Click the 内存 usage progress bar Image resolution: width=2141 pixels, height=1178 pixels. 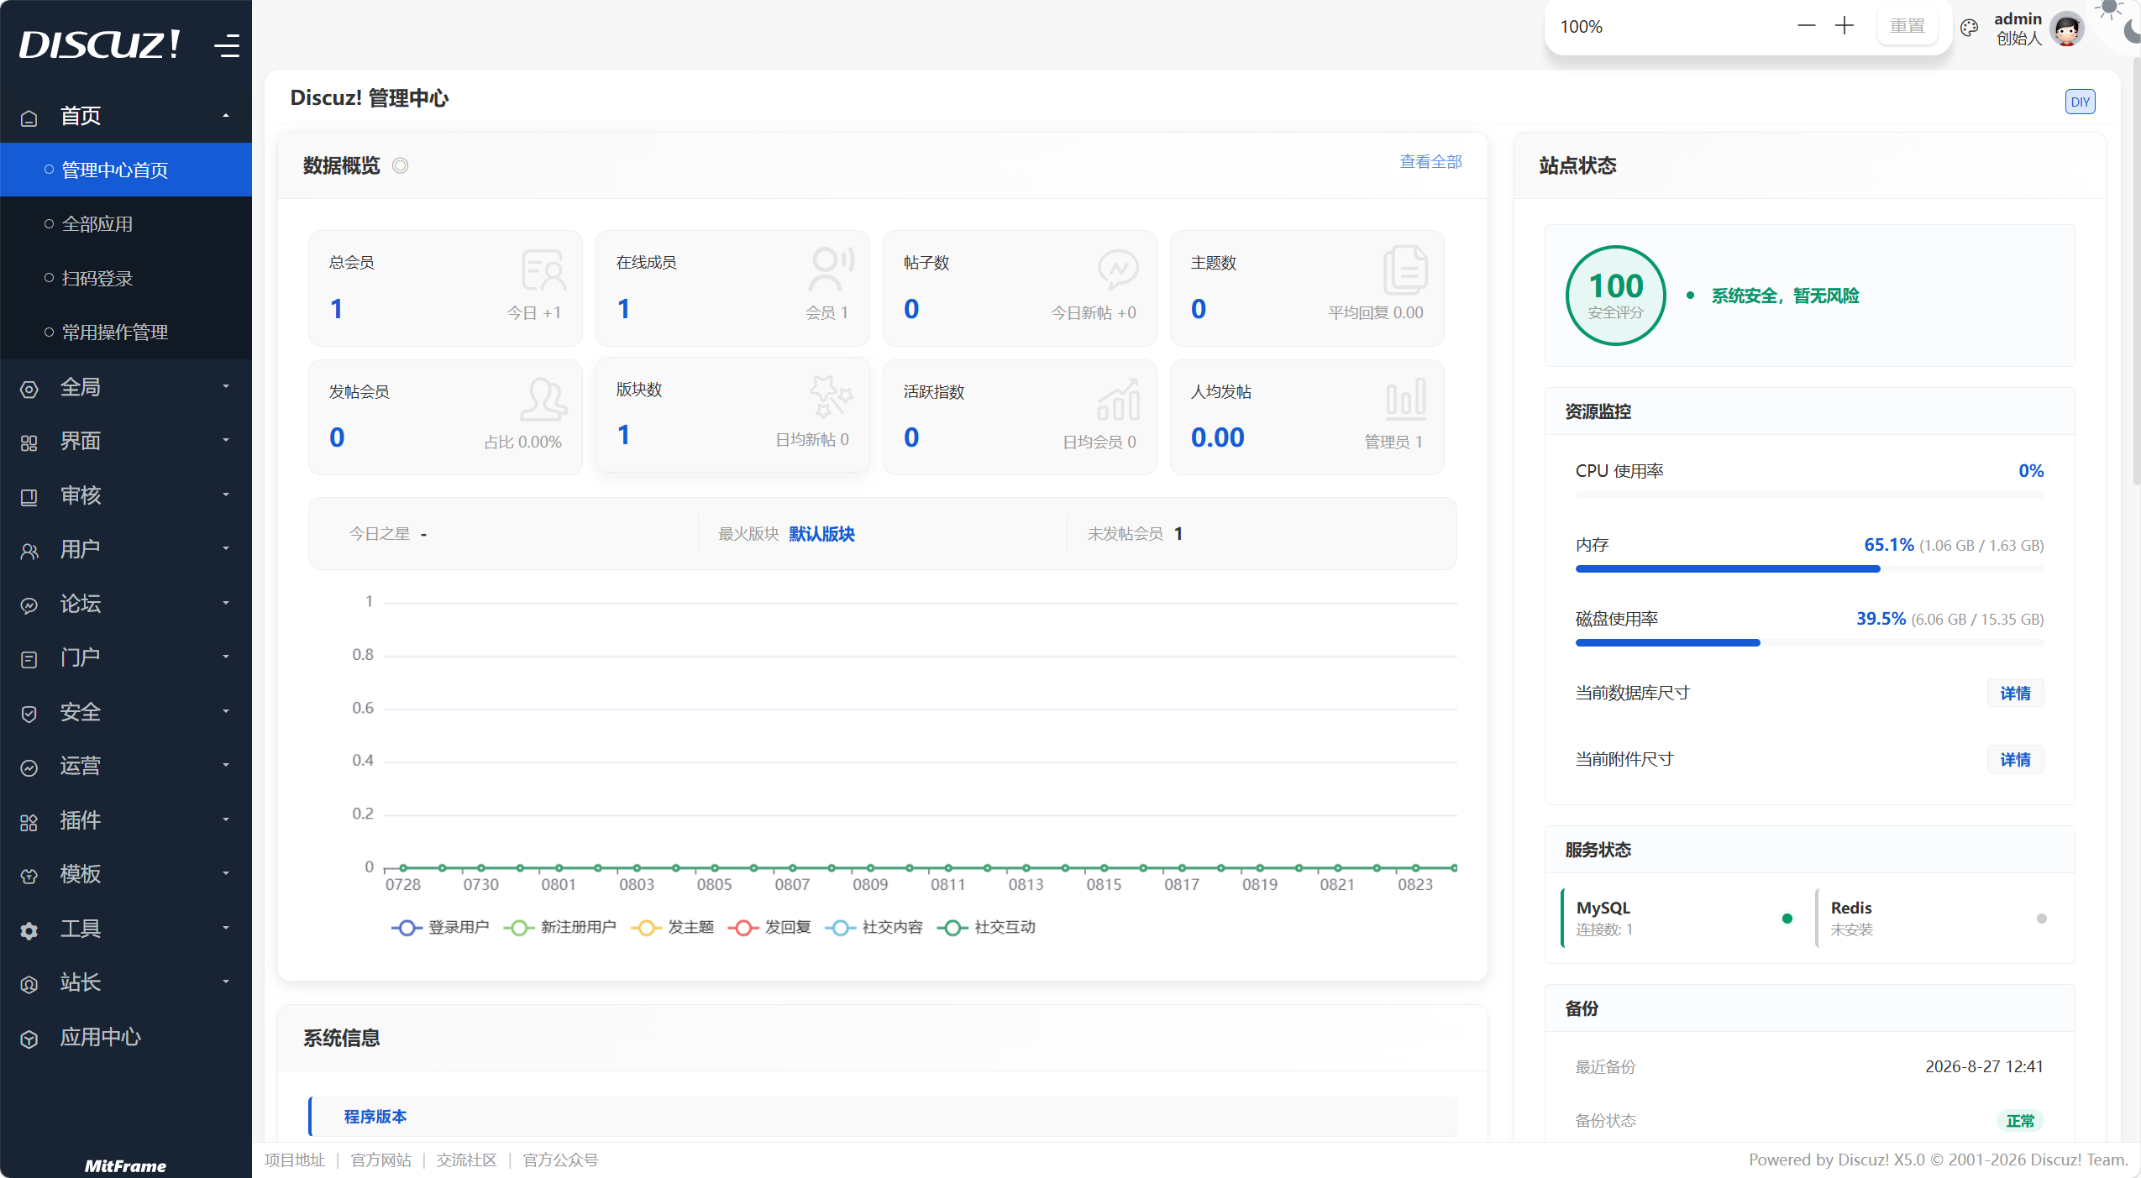click(x=1809, y=569)
